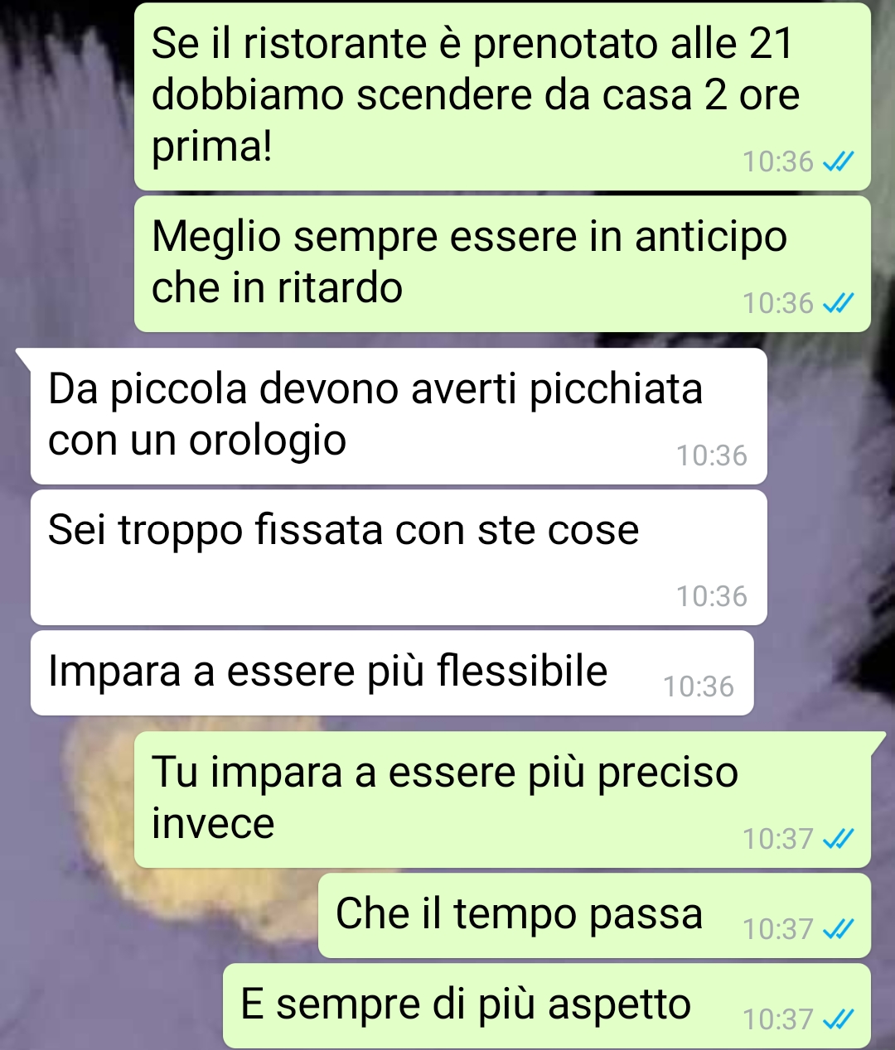Screen dimensions: 895x1050
Task: Click the 10:36 timestamp next to 'più flessibile'
Action: 699,687
